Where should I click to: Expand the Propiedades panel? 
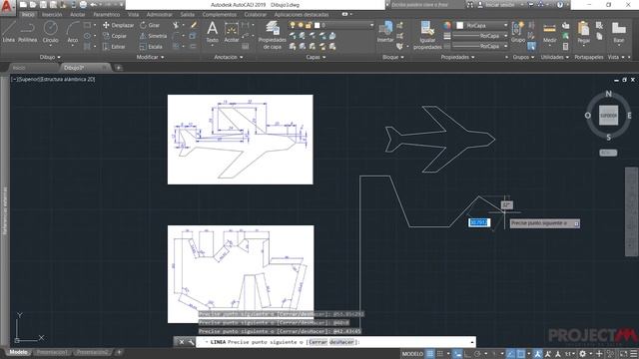[457, 57]
